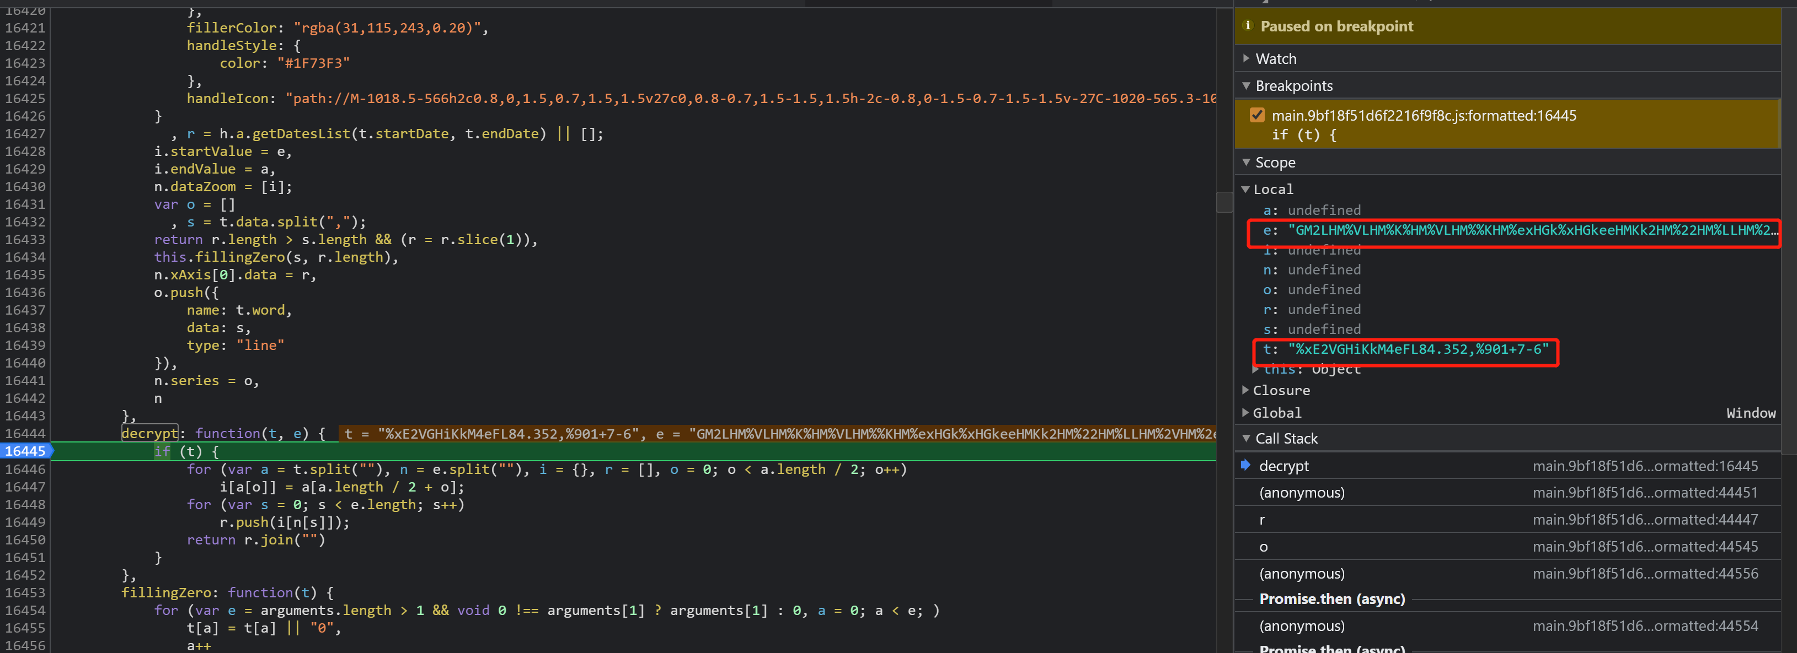The width and height of the screenshot is (1797, 653).
Task: Select anonymous frame at line 44451
Action: (1507, 493)
